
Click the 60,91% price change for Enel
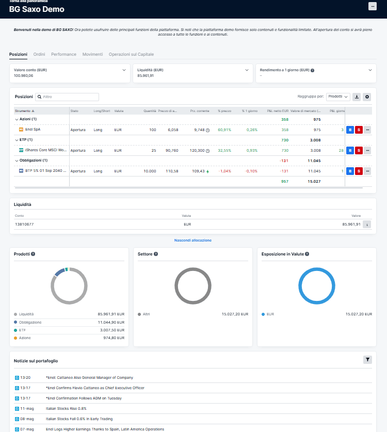click(224, 130)
